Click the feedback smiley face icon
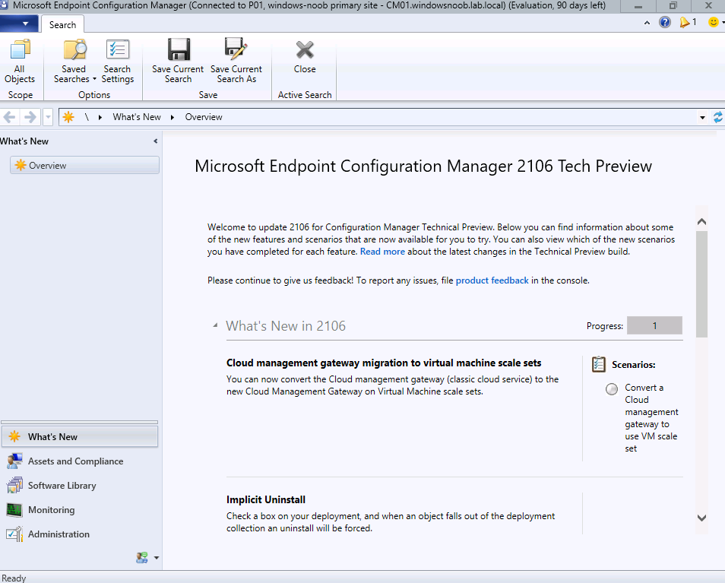This screenshot has height=583, width=725. click(714, 22)
